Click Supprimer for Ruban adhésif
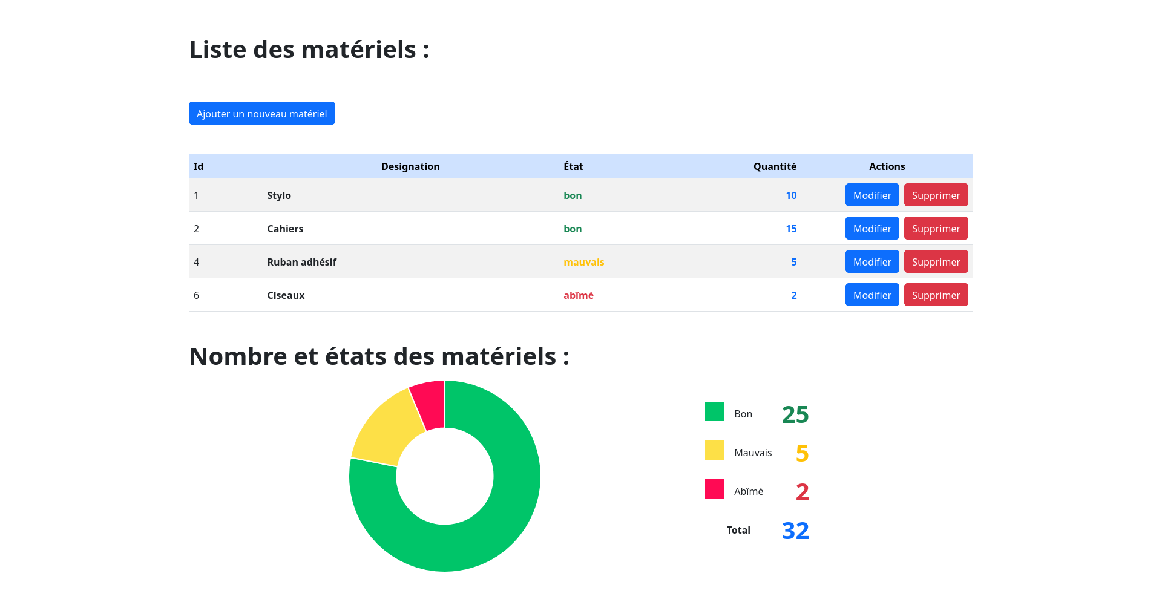 point(936,261)
